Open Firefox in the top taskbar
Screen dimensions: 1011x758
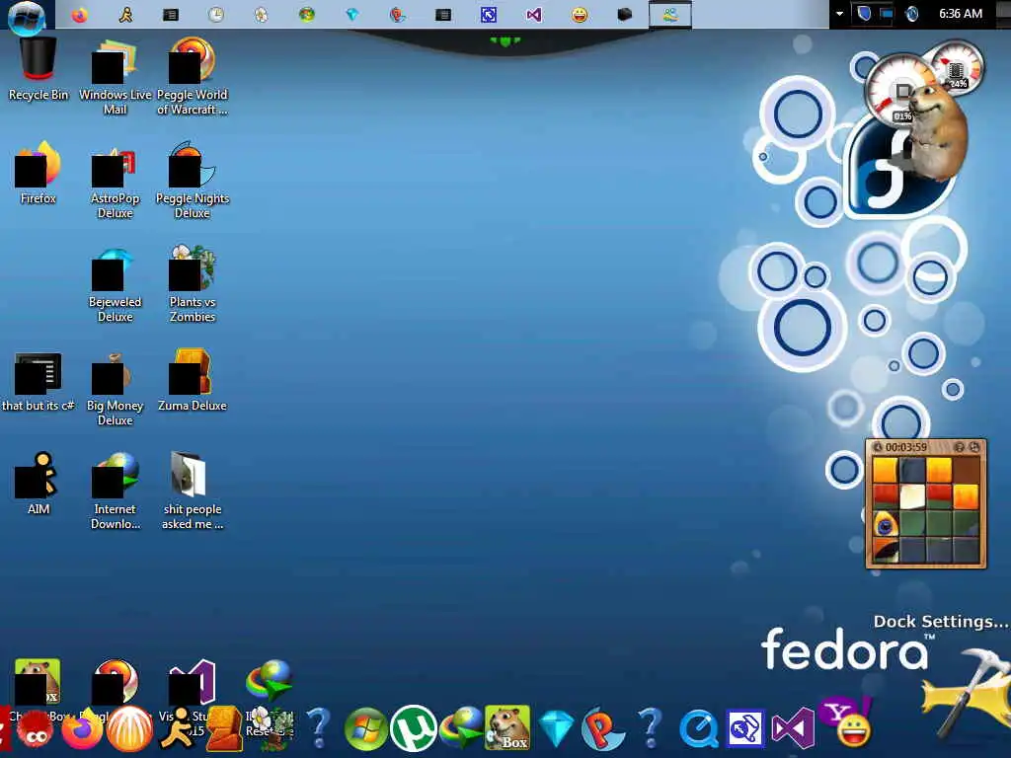79,14
